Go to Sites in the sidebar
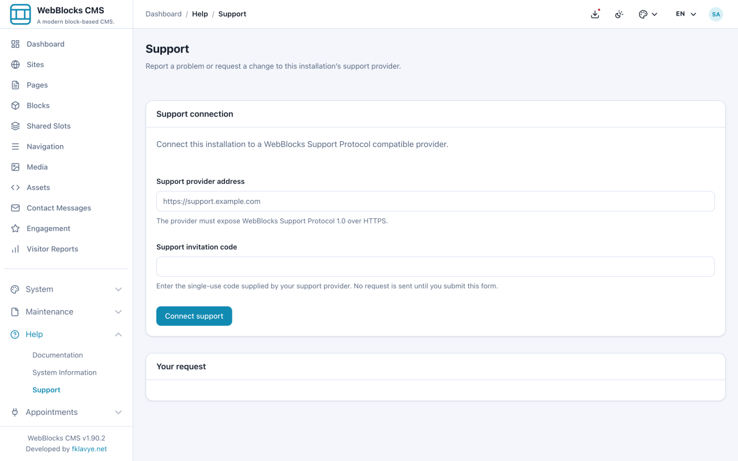 [x=66, y=65]
